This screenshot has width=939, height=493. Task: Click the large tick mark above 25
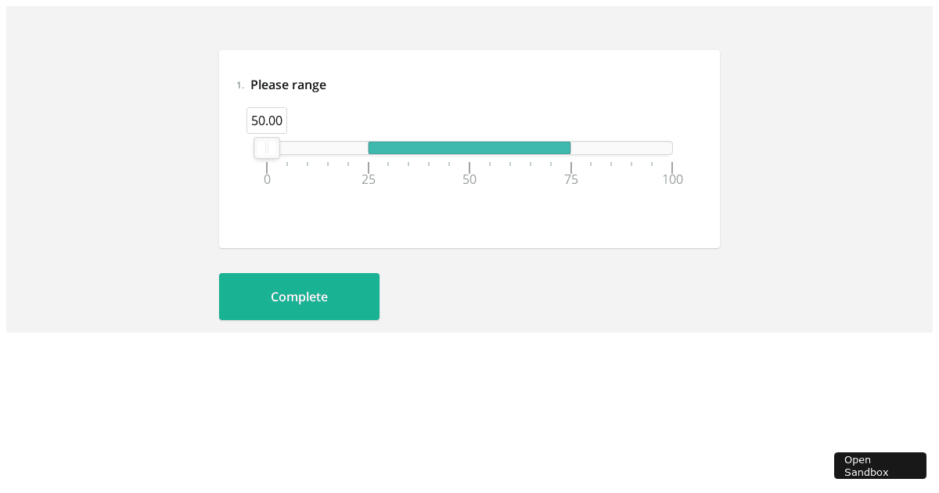(369, 167)
